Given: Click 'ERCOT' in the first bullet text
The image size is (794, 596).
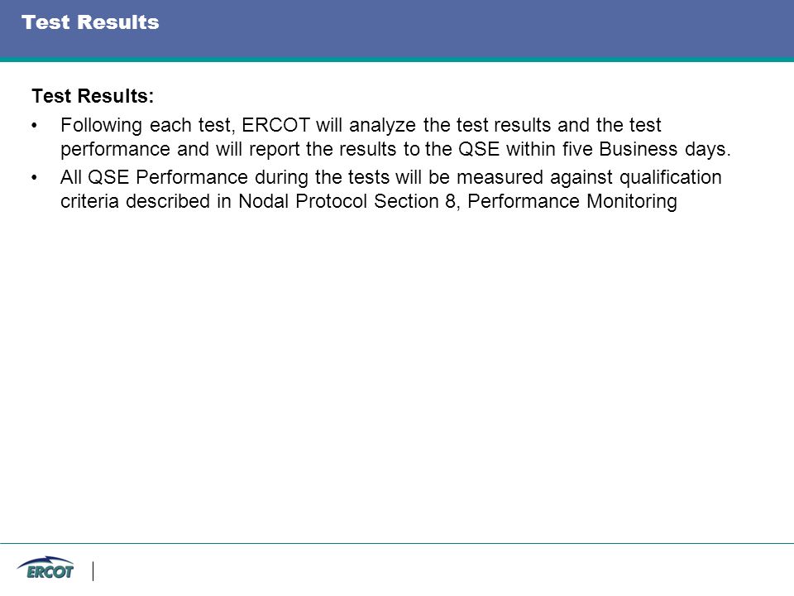Looking at the screenshot, I should [x=276, y=125].
